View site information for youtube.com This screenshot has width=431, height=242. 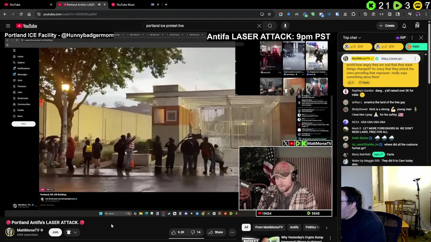pyautogui.click(x=39, y=14)
